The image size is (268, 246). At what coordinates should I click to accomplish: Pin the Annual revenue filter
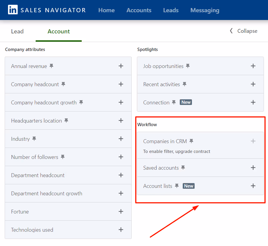pyautogui.click(x=51, y=66)
